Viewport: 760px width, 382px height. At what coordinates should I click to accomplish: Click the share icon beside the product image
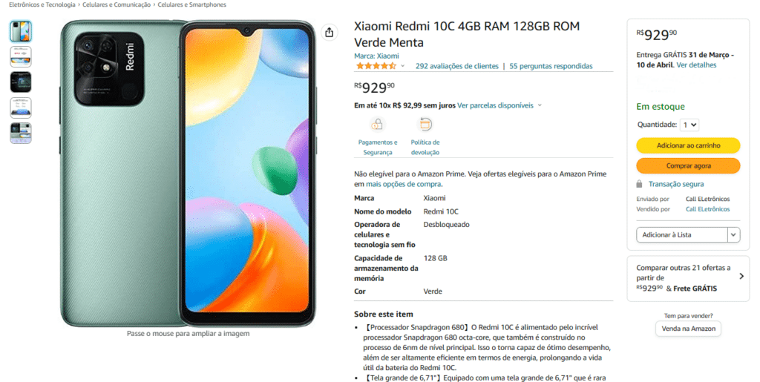(329, 33)
